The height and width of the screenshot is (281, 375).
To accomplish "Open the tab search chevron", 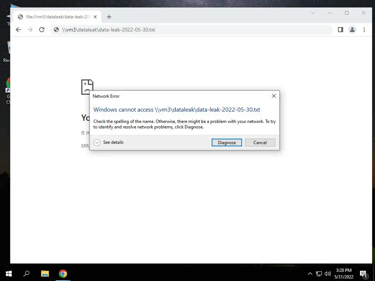I will click(x=313, y=13).
